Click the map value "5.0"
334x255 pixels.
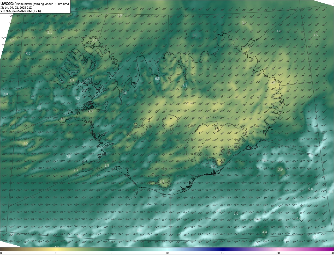311,189
